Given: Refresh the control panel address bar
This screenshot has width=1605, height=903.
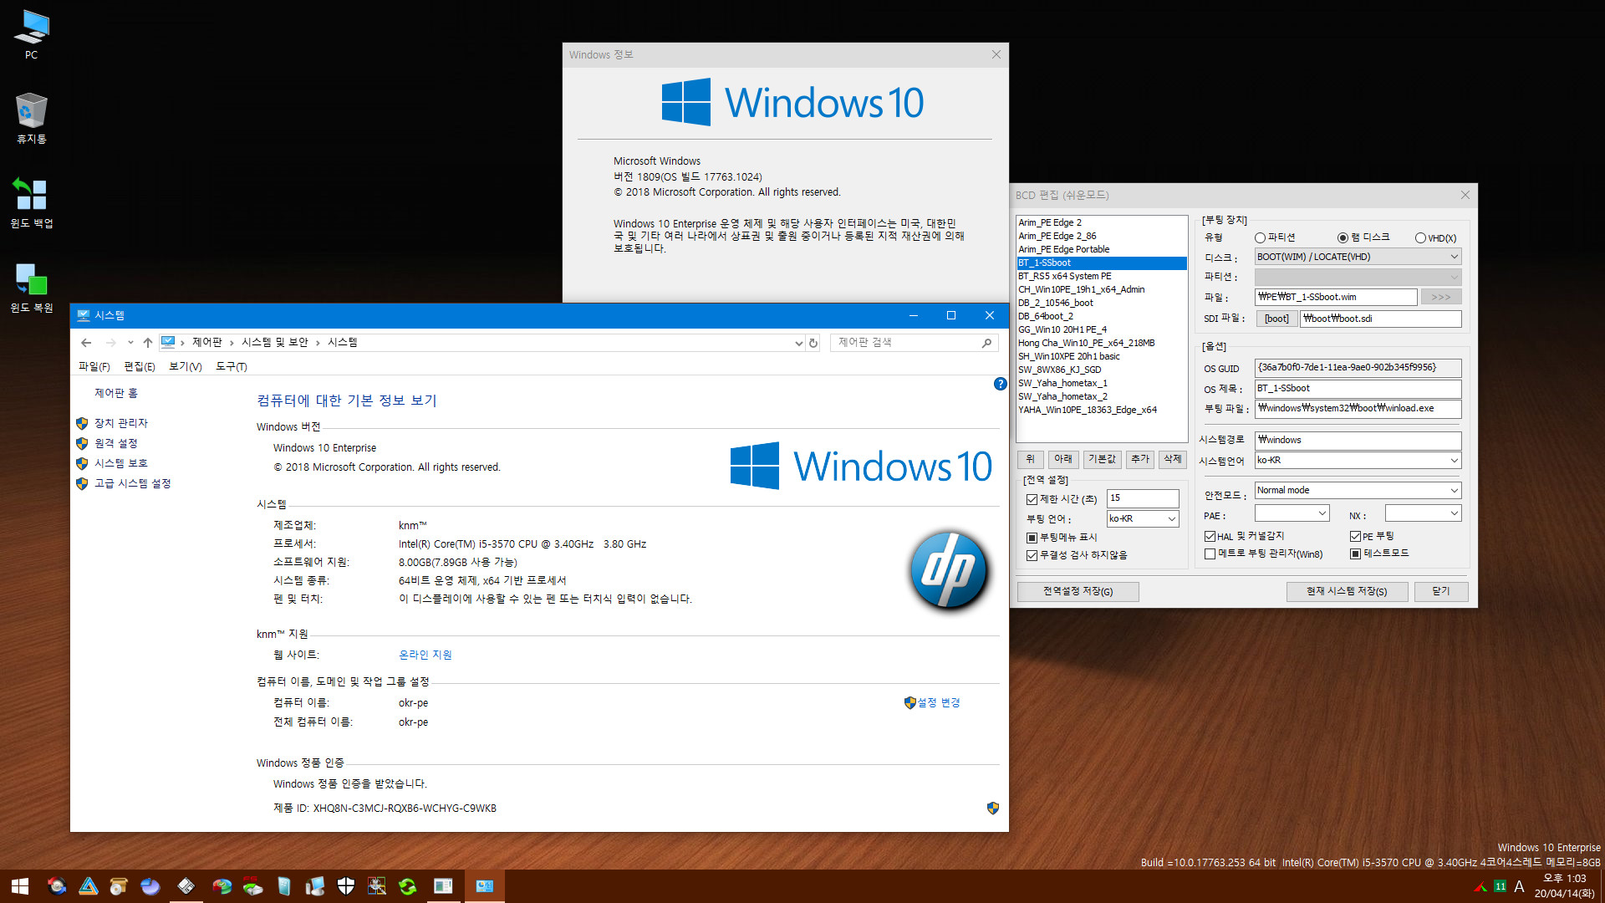Looking at the screenshot, I should tap(813, 343).
